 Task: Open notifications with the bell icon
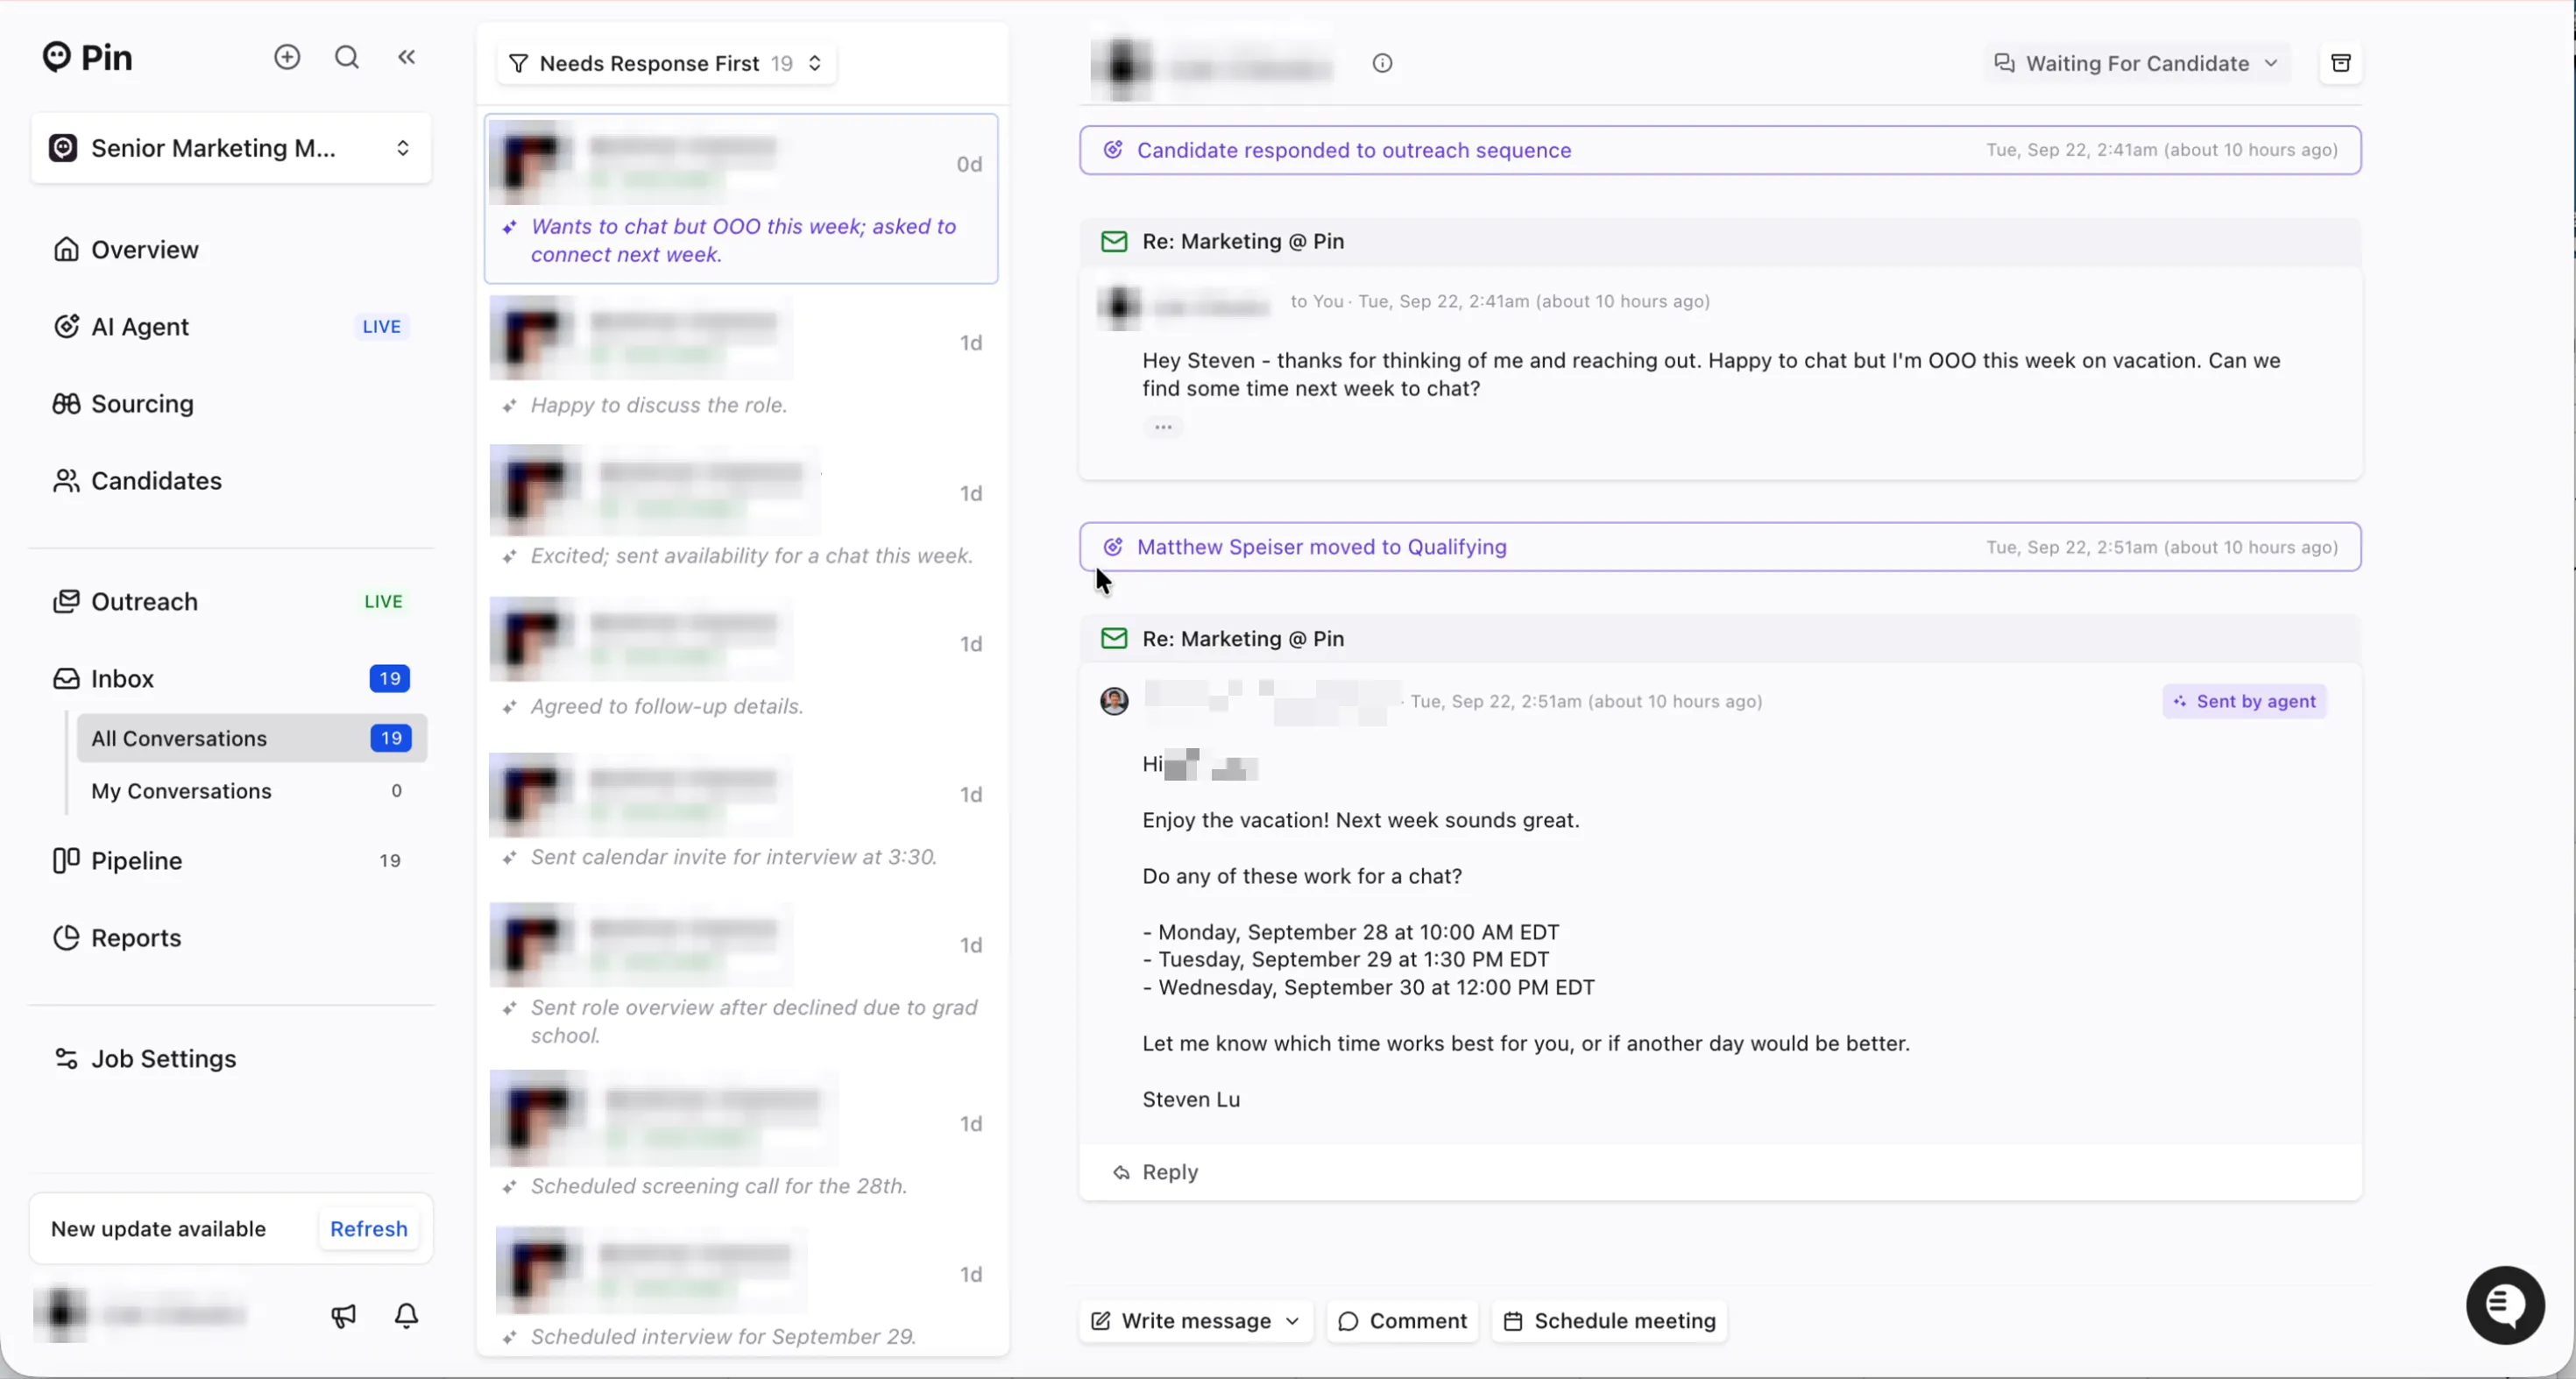[406, 1315]
